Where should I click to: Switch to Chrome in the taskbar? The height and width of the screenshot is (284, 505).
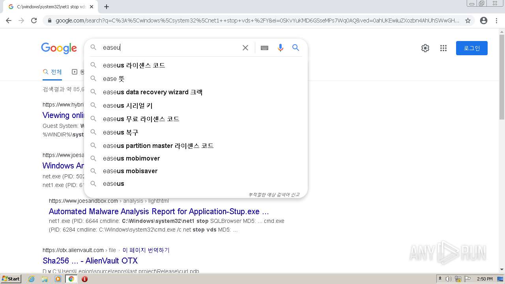[71, 279]
